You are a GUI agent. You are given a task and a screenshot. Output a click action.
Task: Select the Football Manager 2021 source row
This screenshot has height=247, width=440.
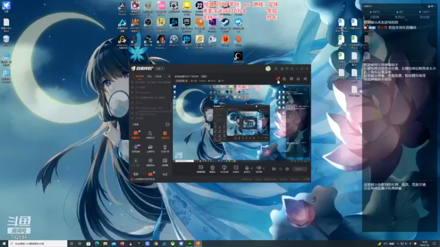[x=151, y=108]
